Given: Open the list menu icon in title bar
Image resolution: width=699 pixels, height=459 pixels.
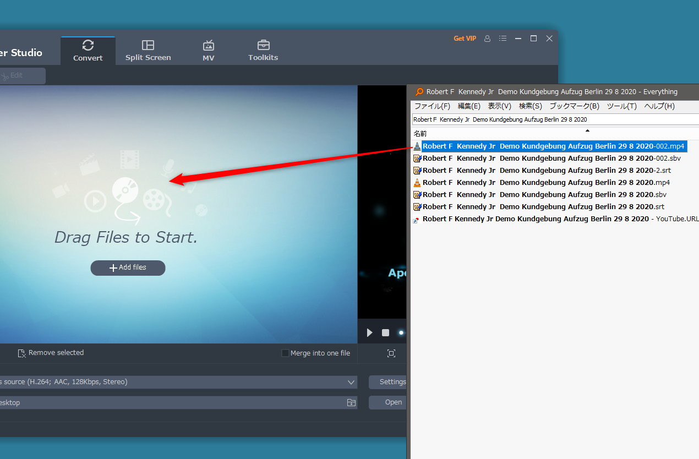Looking at the screenshot, I should [x=503, y=39].
